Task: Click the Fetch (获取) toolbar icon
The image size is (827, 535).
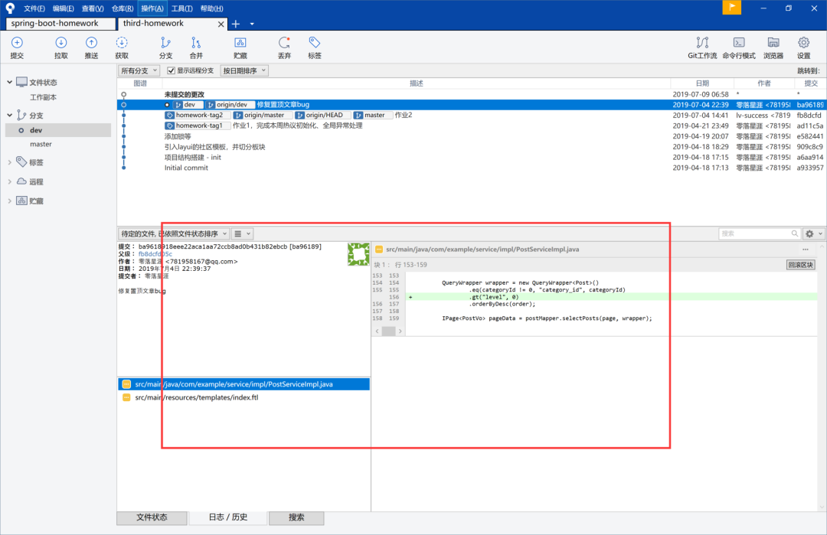Action: point(122,47)
